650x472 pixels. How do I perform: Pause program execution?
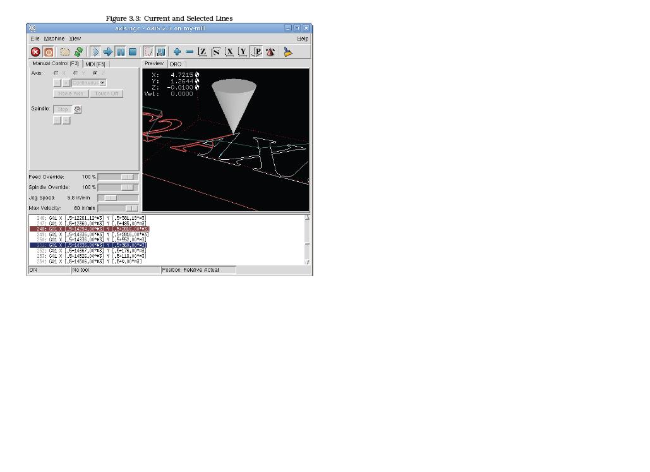click(x=121, y=52)
